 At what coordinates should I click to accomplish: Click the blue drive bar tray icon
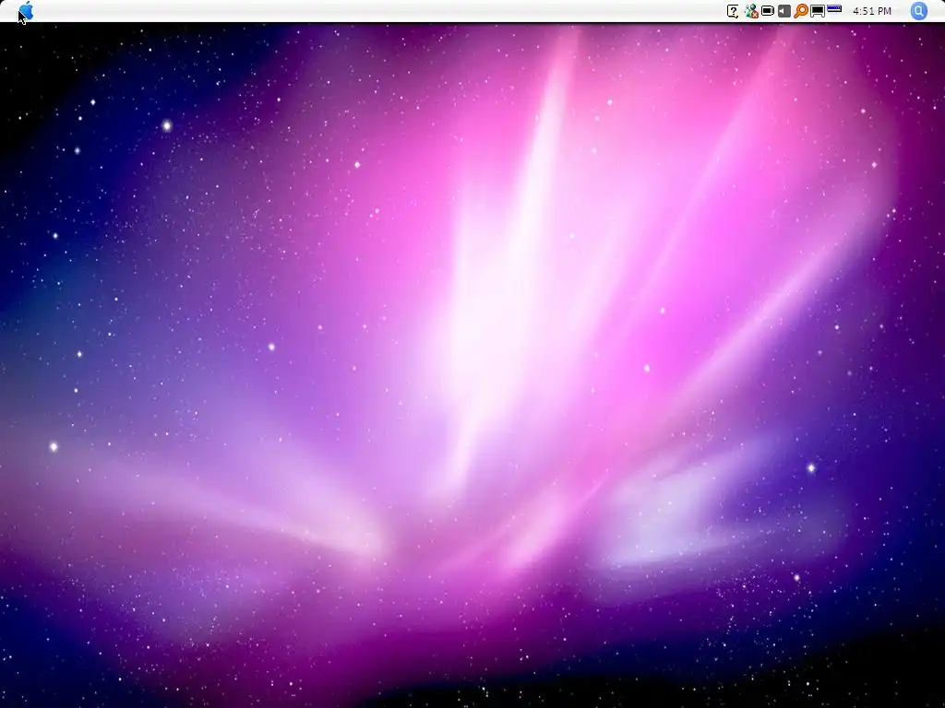click(x=834, y=8)
